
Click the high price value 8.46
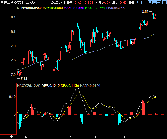pyautogui.click(x=123, y=2)
